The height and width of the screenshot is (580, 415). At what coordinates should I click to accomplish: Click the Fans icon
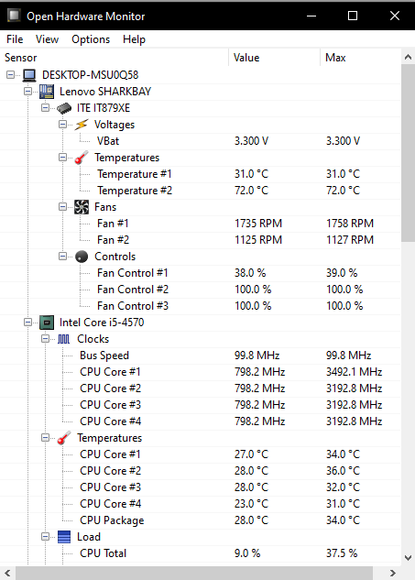(x=82, y=207)
